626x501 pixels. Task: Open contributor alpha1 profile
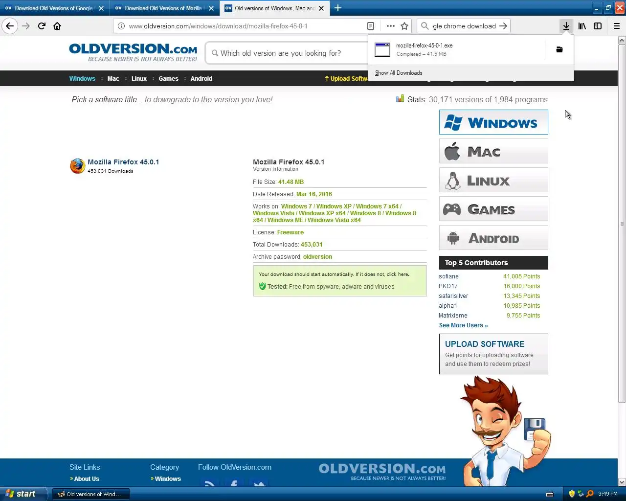pos(448,306)
